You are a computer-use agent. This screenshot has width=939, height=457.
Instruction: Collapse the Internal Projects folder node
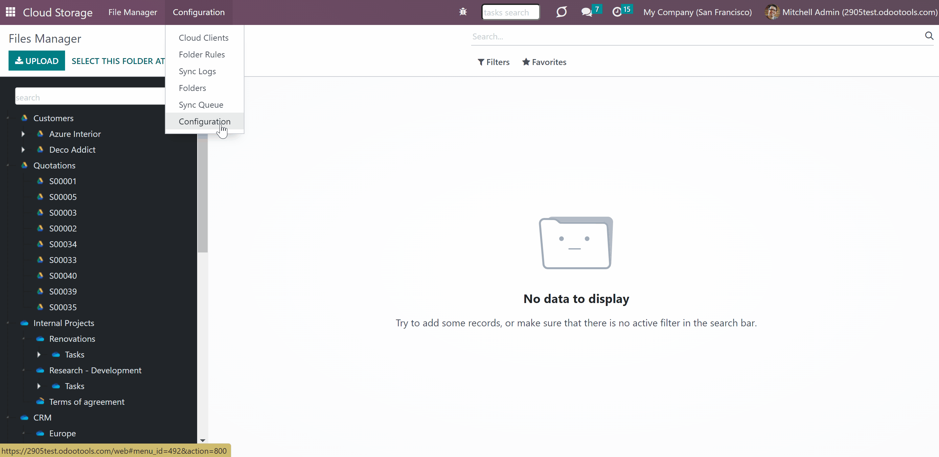(x=8, y=323)
